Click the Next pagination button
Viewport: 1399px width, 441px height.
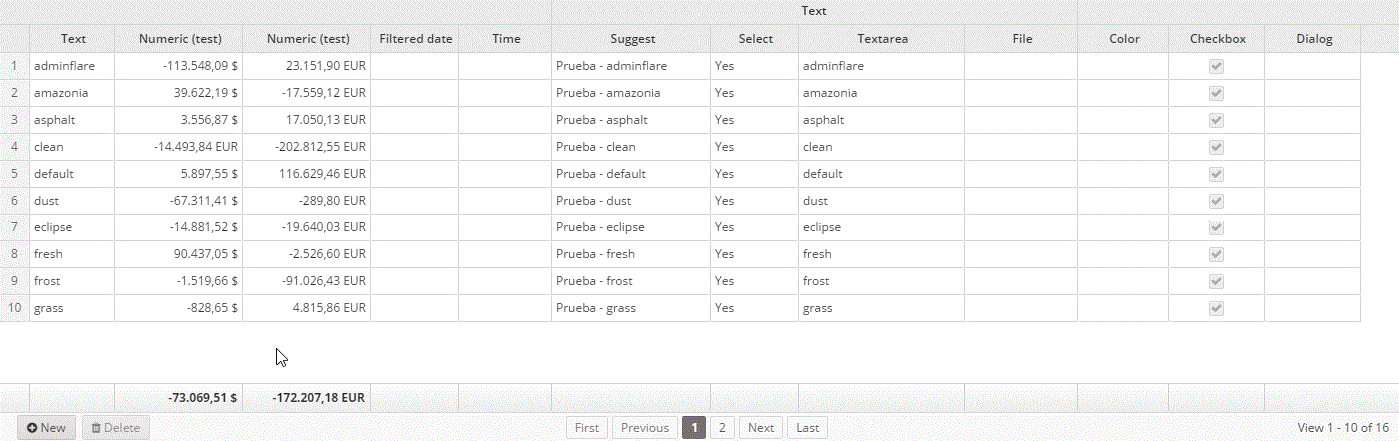(x=761, y=428)
